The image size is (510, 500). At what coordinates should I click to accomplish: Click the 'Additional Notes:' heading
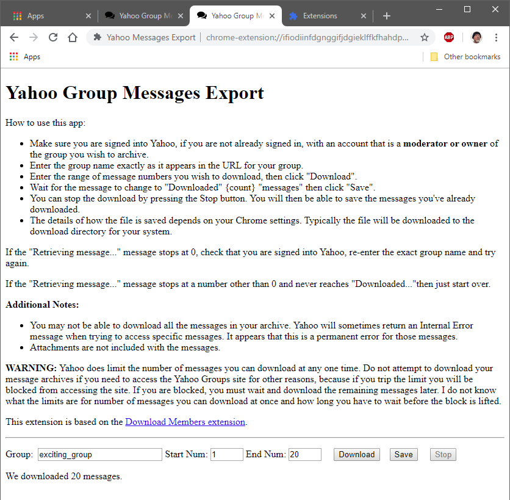click(42, 305)
